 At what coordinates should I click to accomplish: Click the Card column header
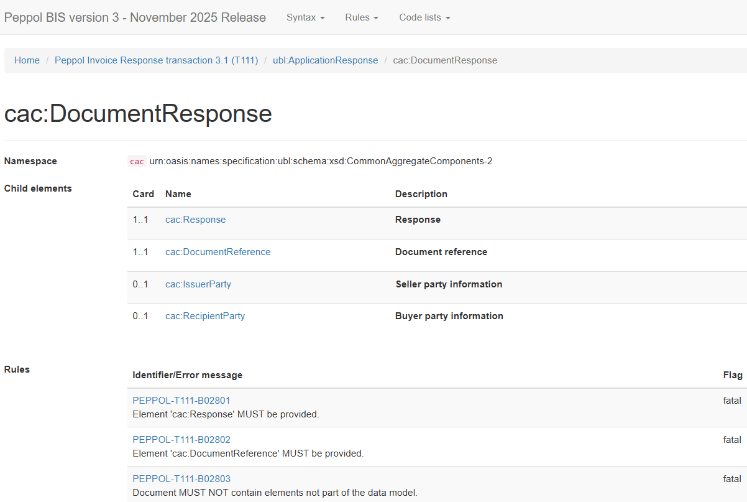[144, 194]
